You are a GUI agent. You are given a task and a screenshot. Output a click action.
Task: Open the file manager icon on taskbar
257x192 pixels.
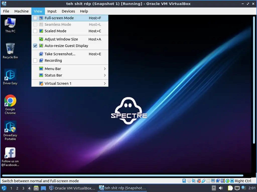click(36, 188)
